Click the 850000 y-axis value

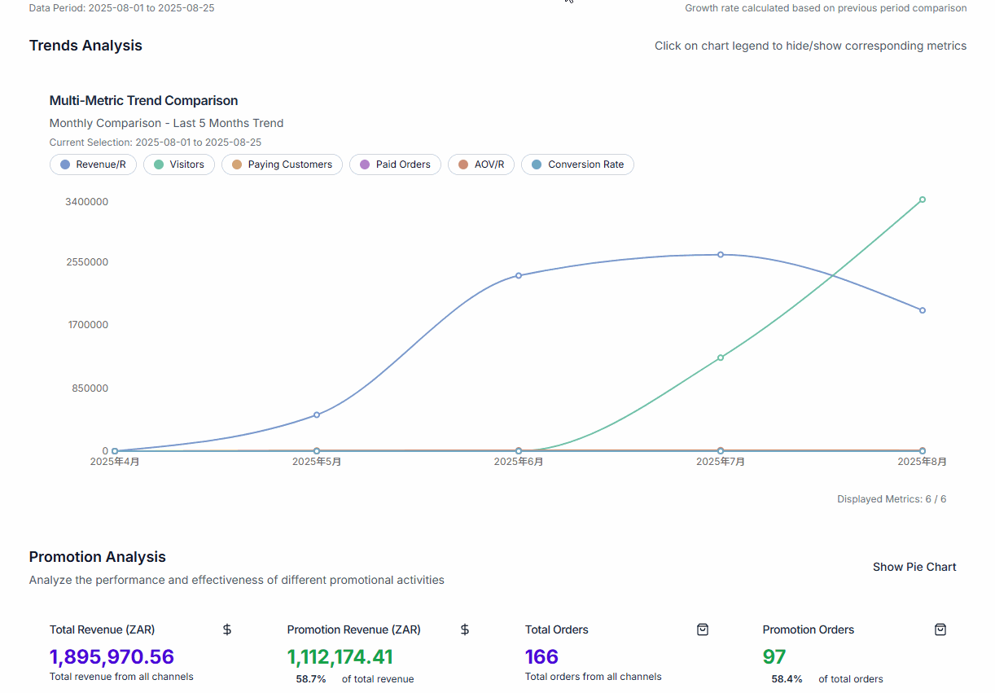(x=90, y=388)
